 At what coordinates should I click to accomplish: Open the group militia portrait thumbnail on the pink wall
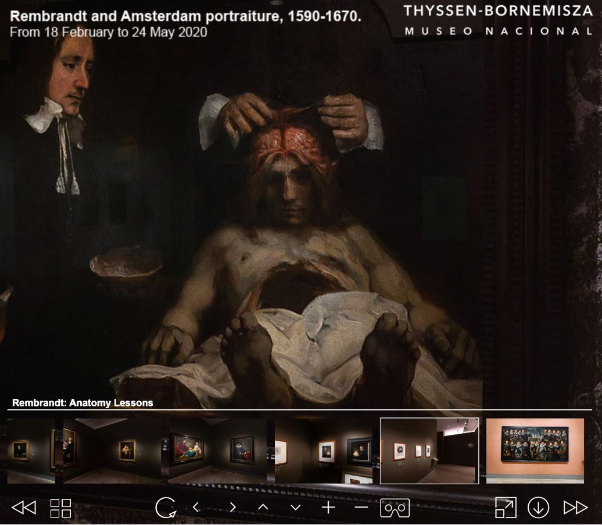pyautogui.click(x=535, y=451)
